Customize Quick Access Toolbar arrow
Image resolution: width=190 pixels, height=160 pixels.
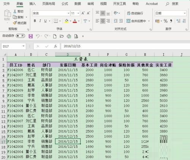83,36
